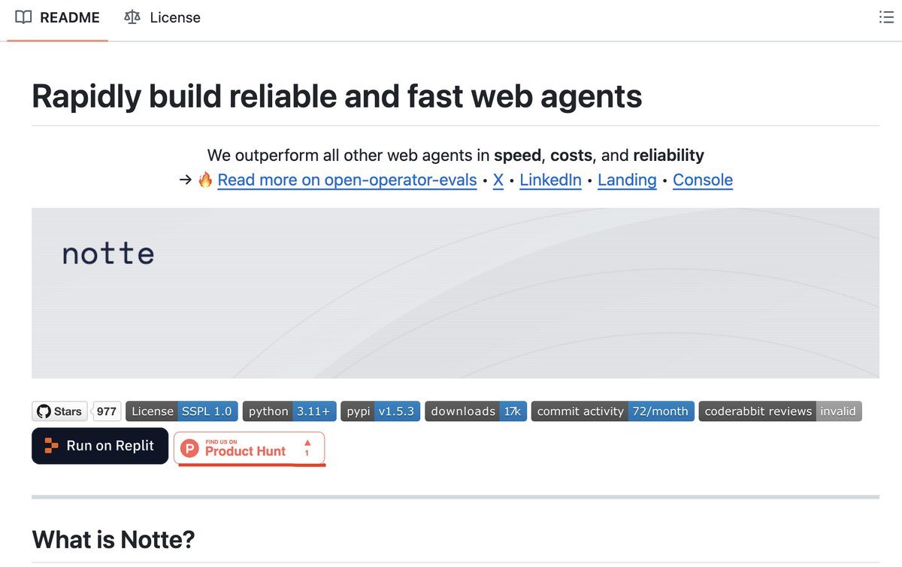The width and height of the screenshot is (902, 567).
Task: Open the License SSPL 1.0 badge
Action: (x=182, y=411)
